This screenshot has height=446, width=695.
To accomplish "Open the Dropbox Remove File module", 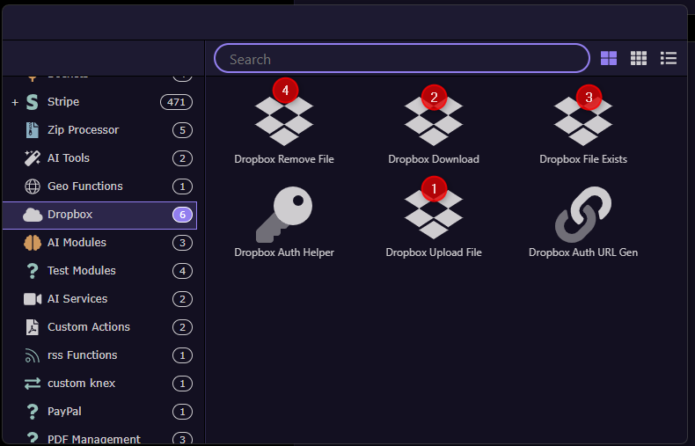I will click(x=284, y=122).
